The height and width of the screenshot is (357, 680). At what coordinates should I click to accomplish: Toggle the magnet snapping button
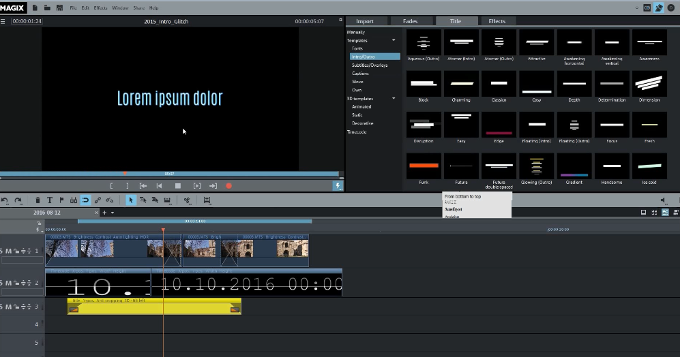[x=85, y=200]
